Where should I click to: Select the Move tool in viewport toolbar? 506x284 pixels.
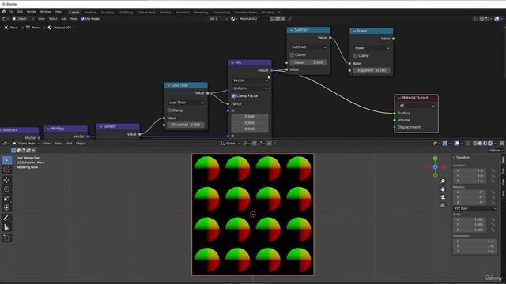pos(7,180)
